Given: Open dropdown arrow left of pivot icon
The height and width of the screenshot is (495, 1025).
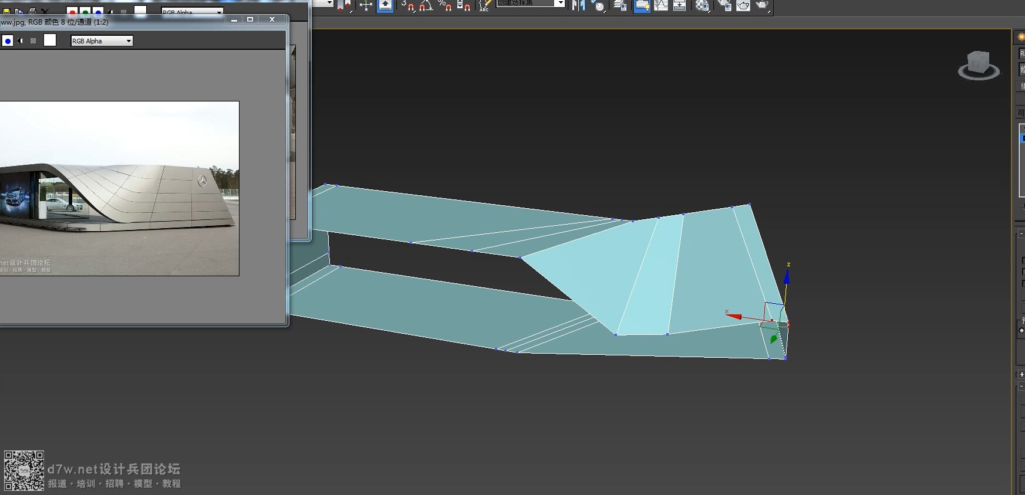Looking at the screenshot, I should coord(329,4).
